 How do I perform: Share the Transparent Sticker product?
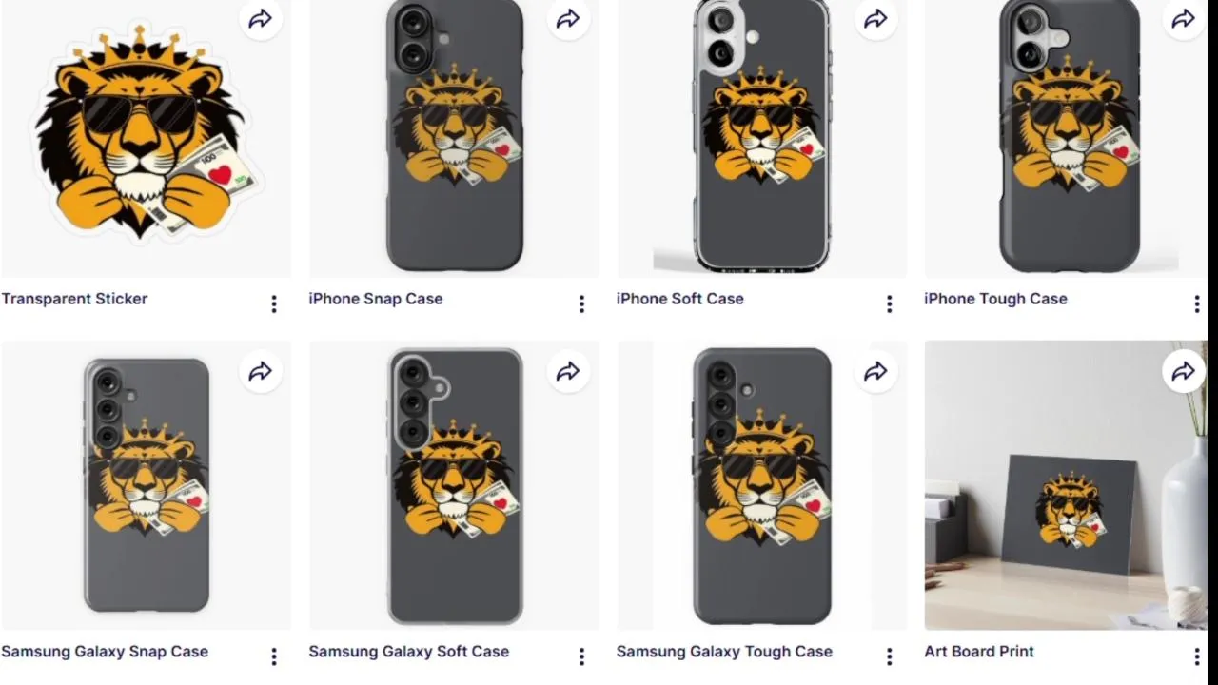pos(260,19)
